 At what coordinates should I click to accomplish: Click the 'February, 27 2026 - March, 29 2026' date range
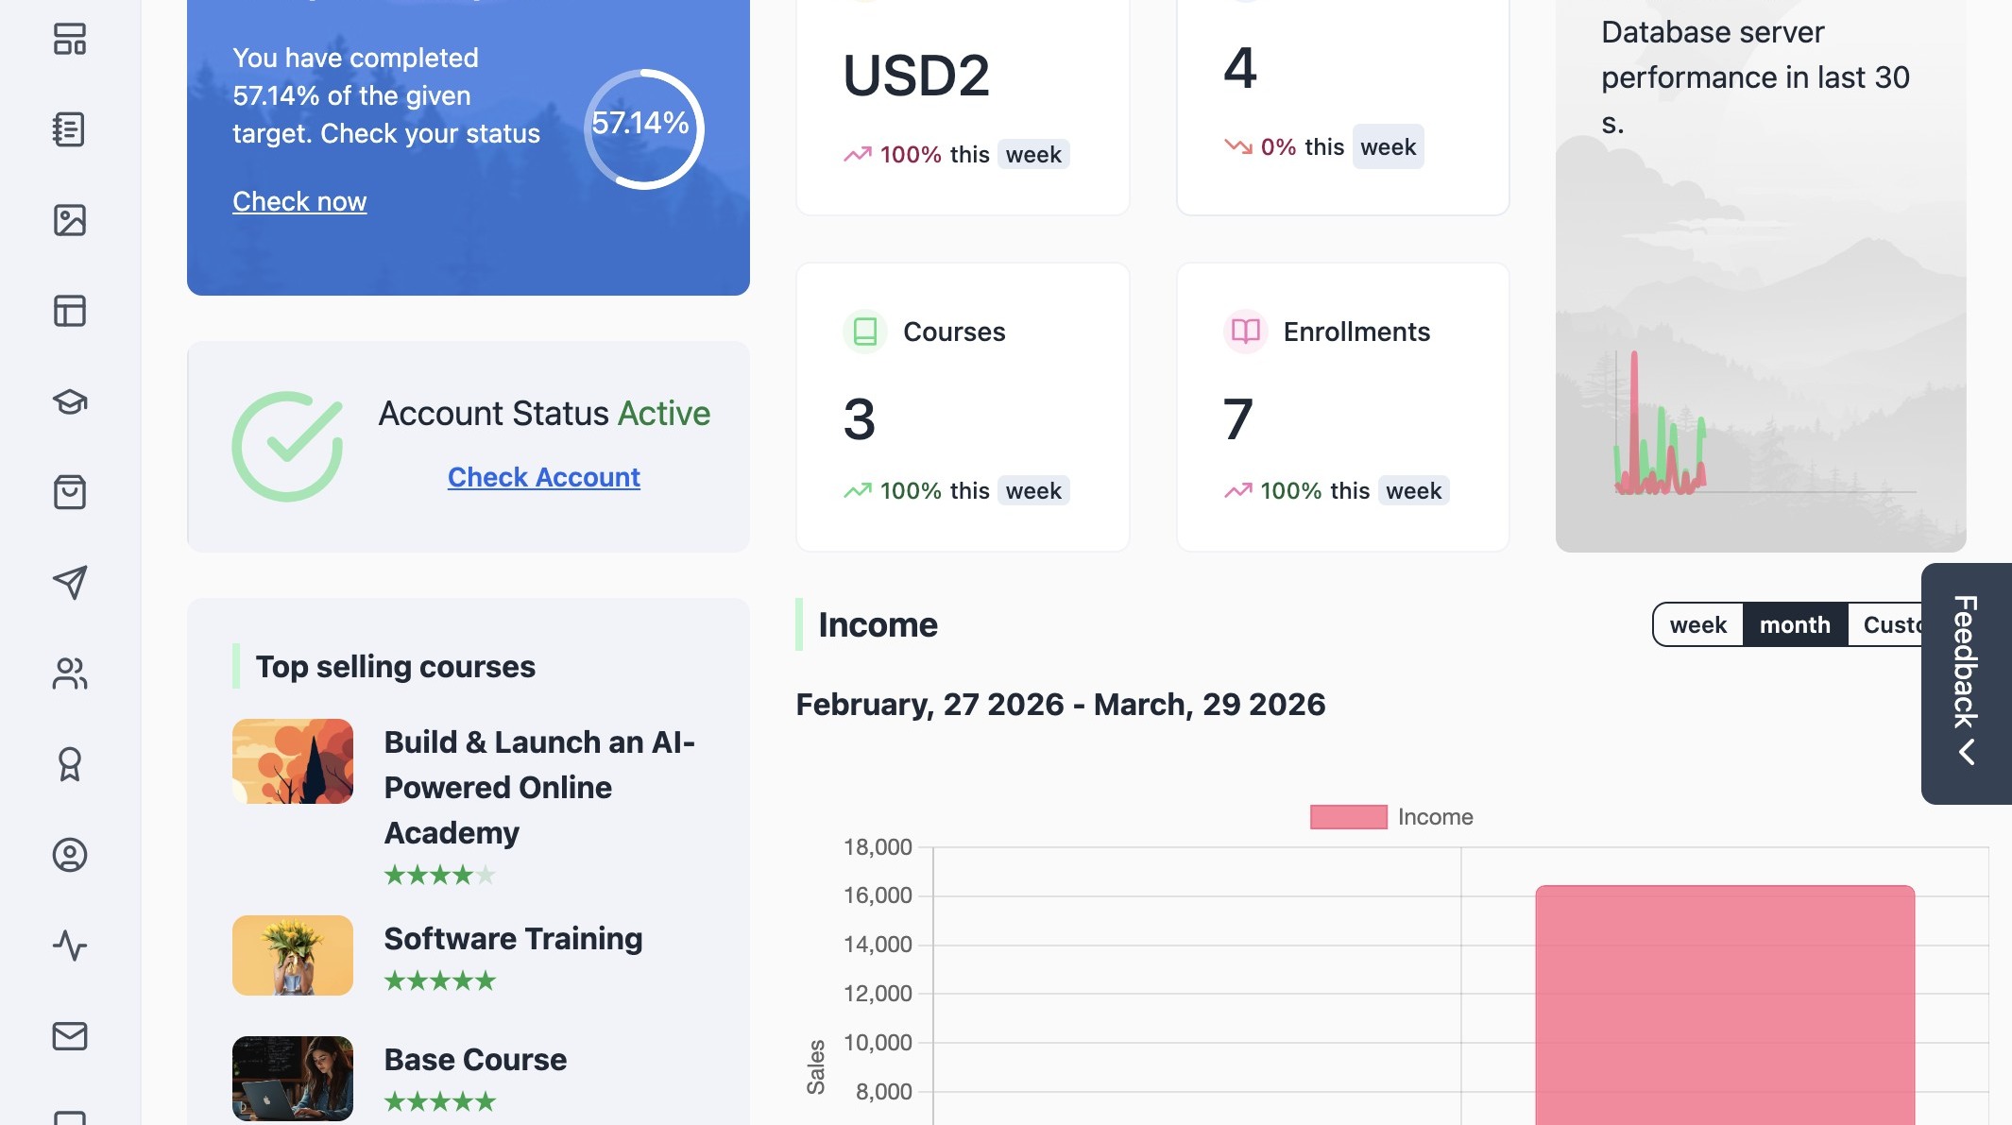coord(1061,705)
